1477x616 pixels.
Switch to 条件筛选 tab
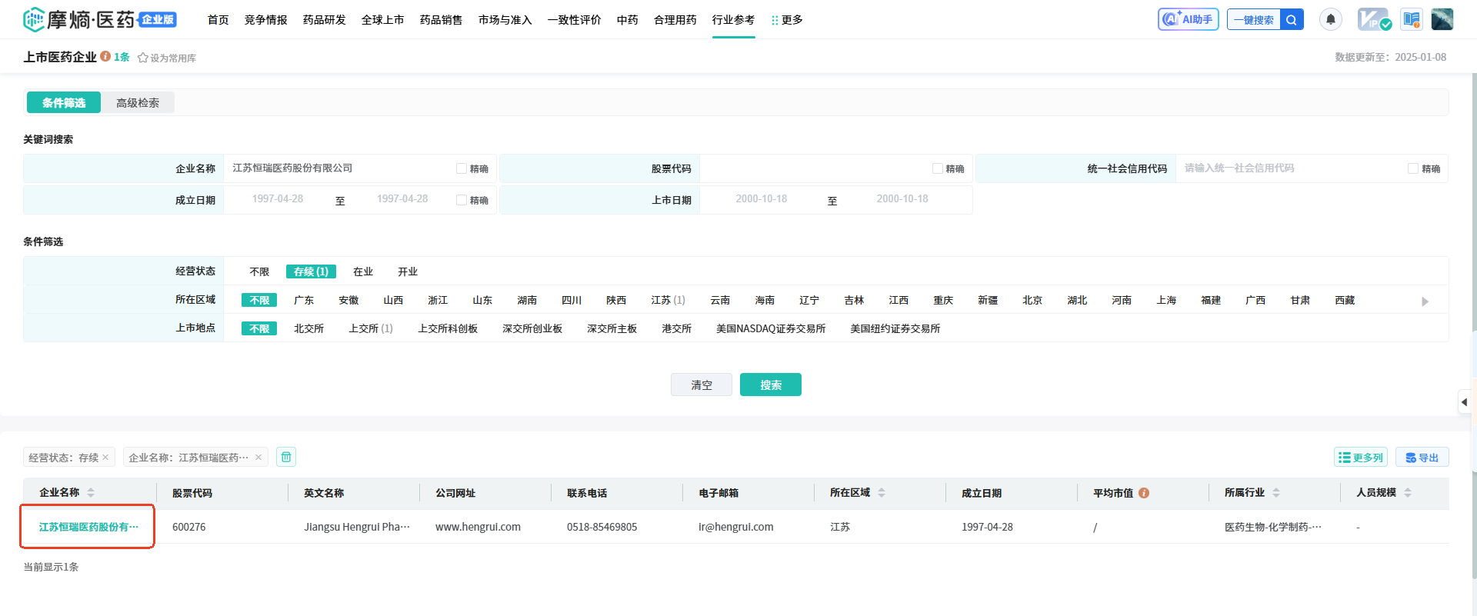click(x=64, y=102)
